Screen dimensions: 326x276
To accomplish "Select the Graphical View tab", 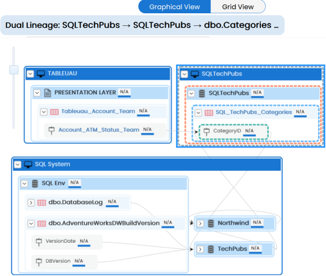I will [175, 7].
